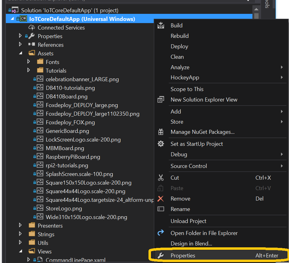Image resolution: width=289 pixels, height=263 pixels.
Task: Click the Connected Services cloud icon
Action: (32, 28)
